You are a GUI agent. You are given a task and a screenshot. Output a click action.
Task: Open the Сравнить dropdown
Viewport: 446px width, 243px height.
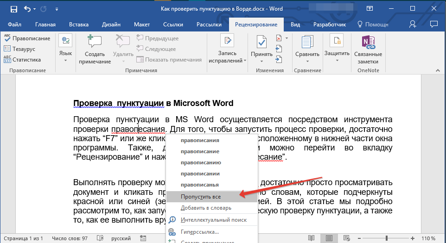(x=307, y=54)
